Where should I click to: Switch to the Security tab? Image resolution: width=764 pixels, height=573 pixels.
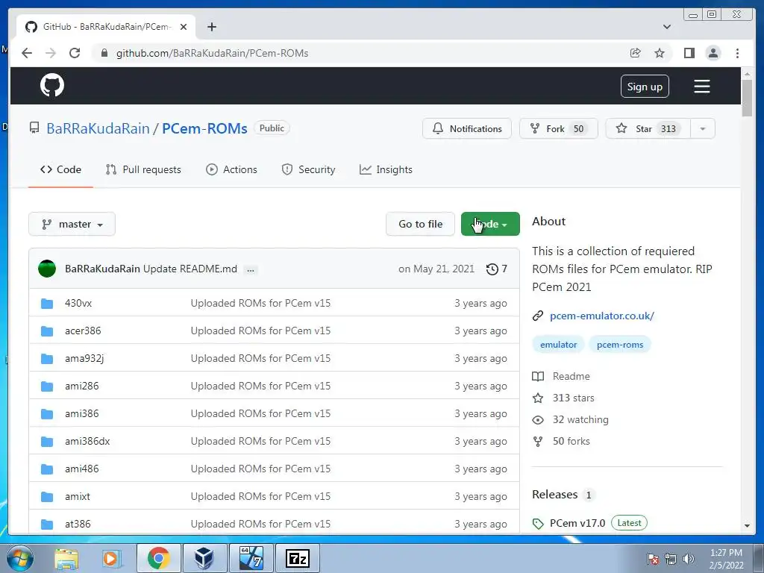coord(308,169)
